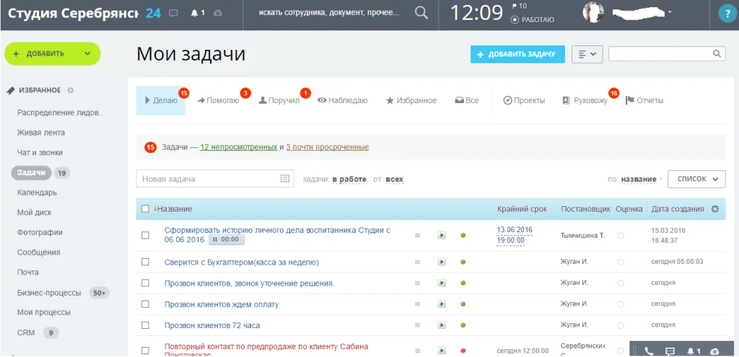
Task: Select checkbox for 'Сверится с Бухгалтером' task
Action: pos(145,262)
